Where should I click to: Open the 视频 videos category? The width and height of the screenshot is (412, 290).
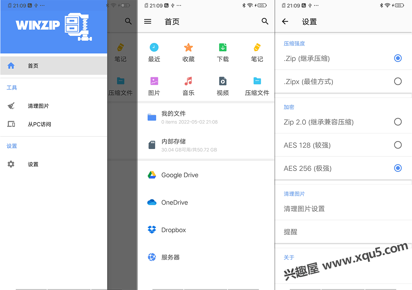pos(223,86)
